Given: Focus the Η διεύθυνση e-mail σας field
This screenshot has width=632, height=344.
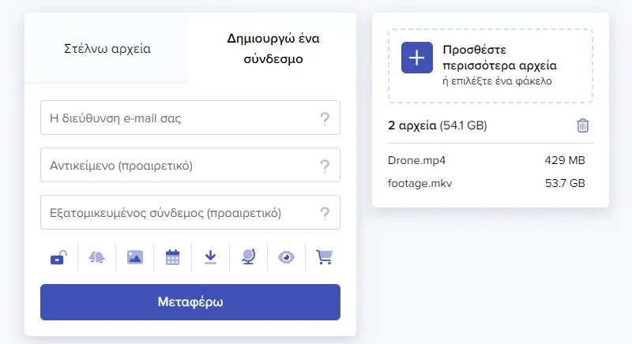Looking at the screenshot, I should [178, 118].
